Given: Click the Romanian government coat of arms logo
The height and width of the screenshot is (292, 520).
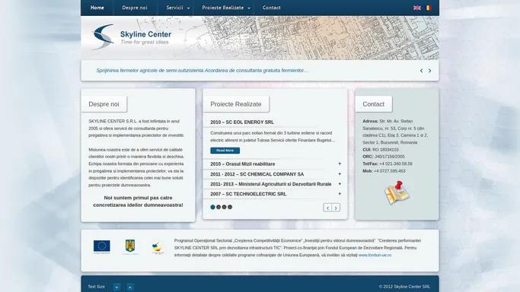Looking at the screenshot, I should click(129, 246).
